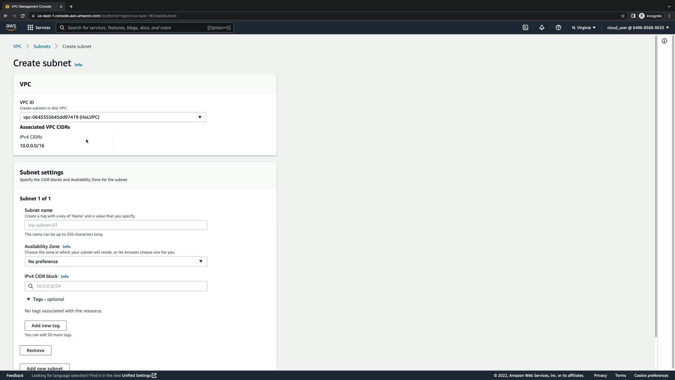Open the Services grid menu
The width and height of the screenshot is (675, 380).
click(39, 27)
